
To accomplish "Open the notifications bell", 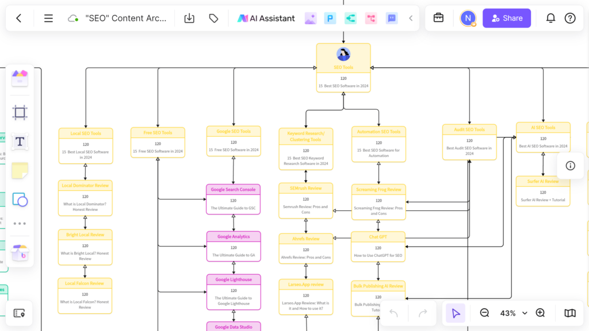I will 550,18.
